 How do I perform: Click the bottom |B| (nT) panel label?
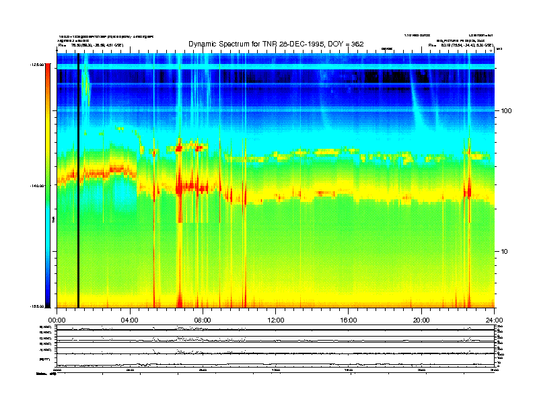[44, 359]
